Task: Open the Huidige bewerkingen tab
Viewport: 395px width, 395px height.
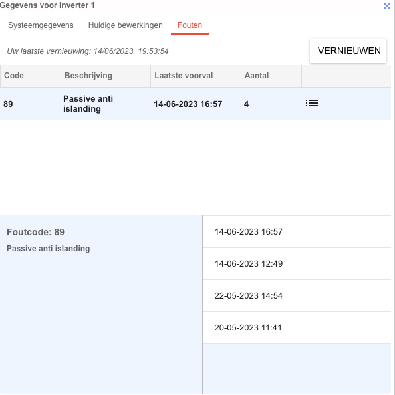Action: (126, 25)
